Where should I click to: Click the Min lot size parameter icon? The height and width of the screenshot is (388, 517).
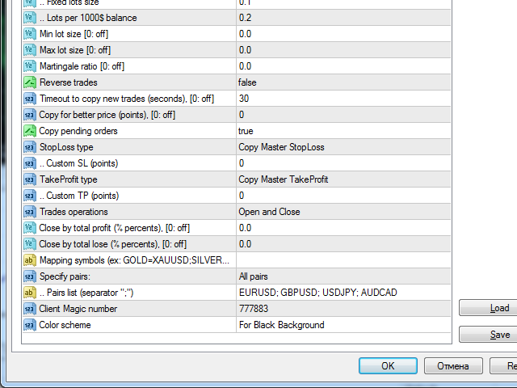point(30,34)
